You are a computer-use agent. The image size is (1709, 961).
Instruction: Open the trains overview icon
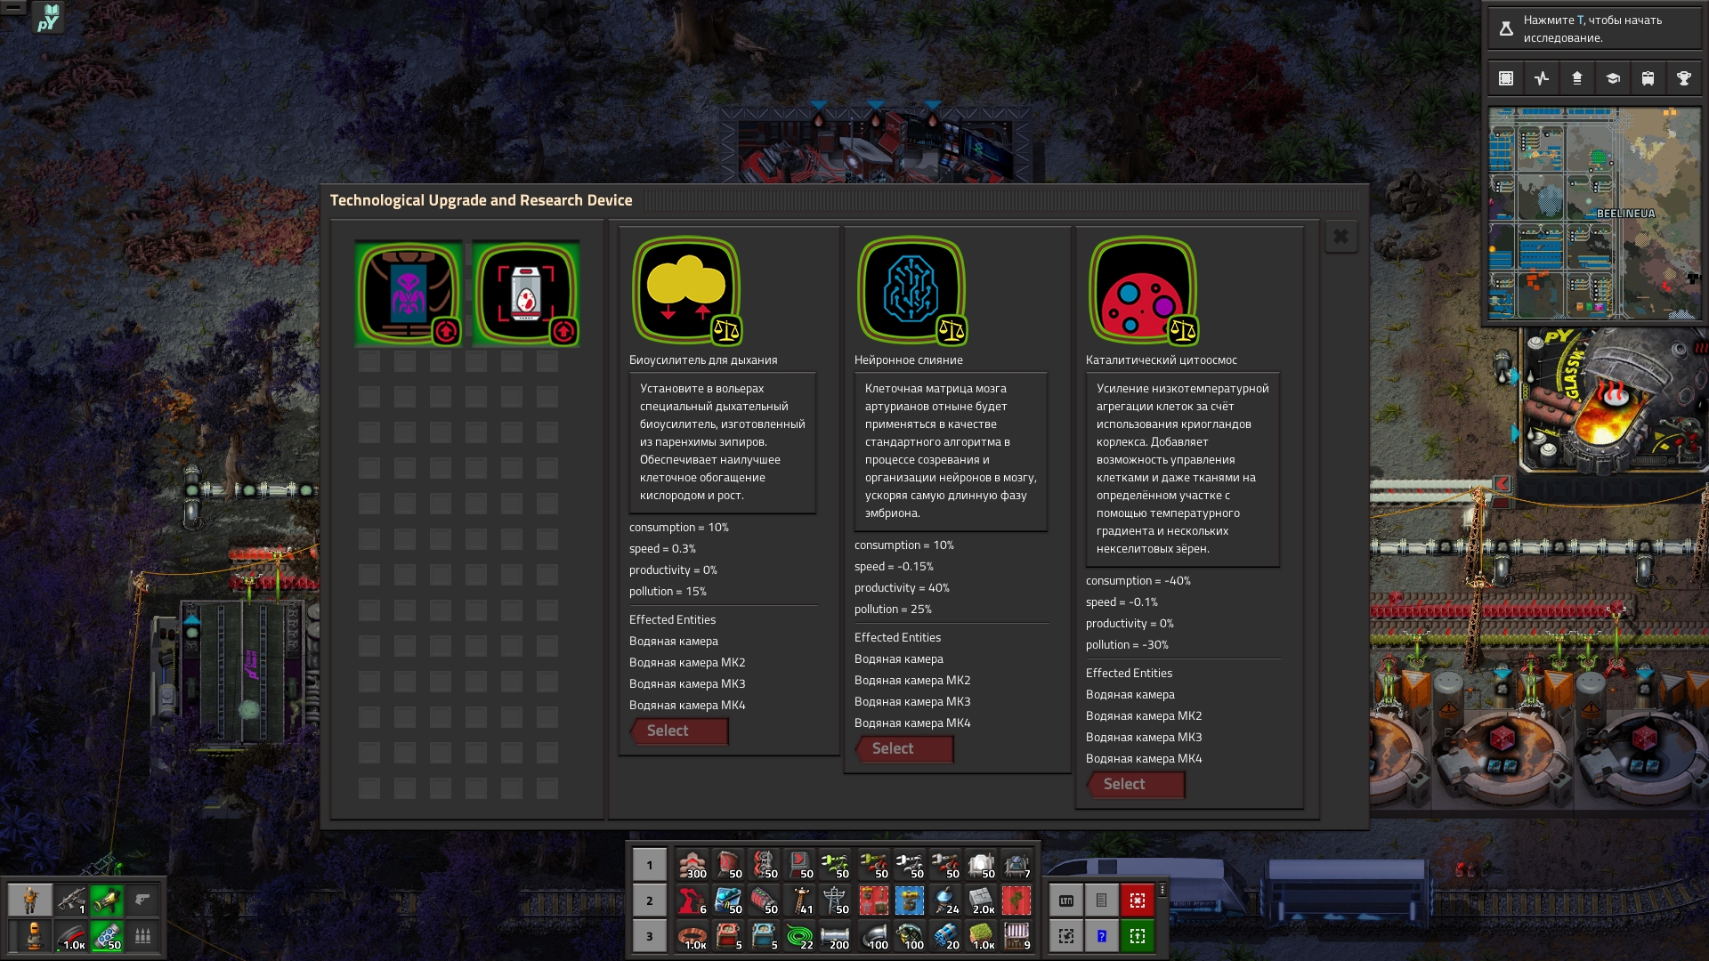[x=1648, y=78]
